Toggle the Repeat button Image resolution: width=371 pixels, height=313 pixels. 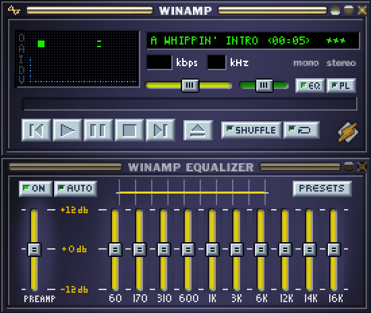coord(302,130)
